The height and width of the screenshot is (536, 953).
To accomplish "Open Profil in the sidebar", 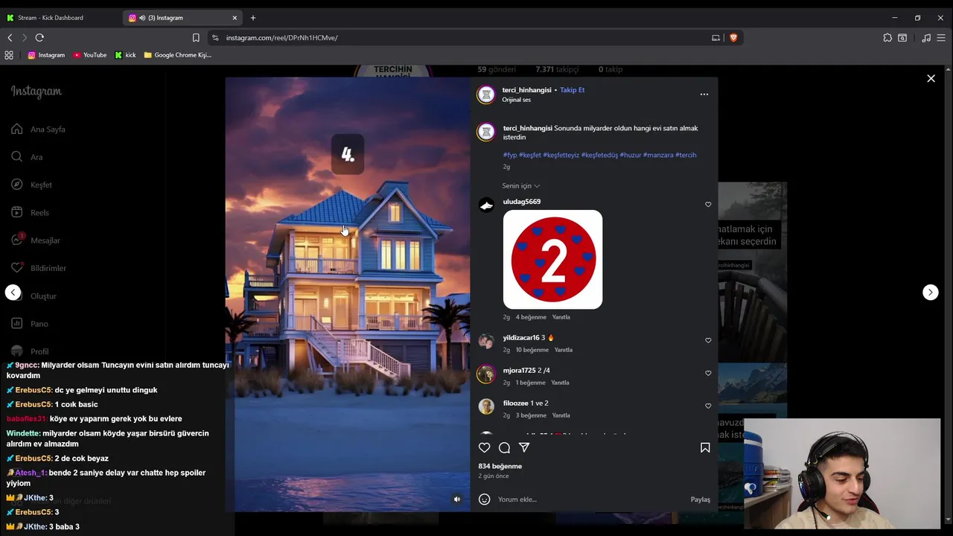I will tap(30, 351).
